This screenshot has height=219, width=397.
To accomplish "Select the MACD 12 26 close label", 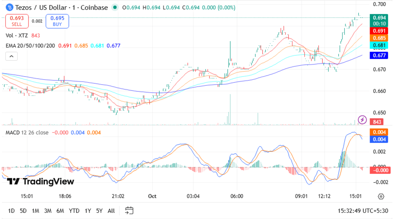I will click(x=27, y=133).
